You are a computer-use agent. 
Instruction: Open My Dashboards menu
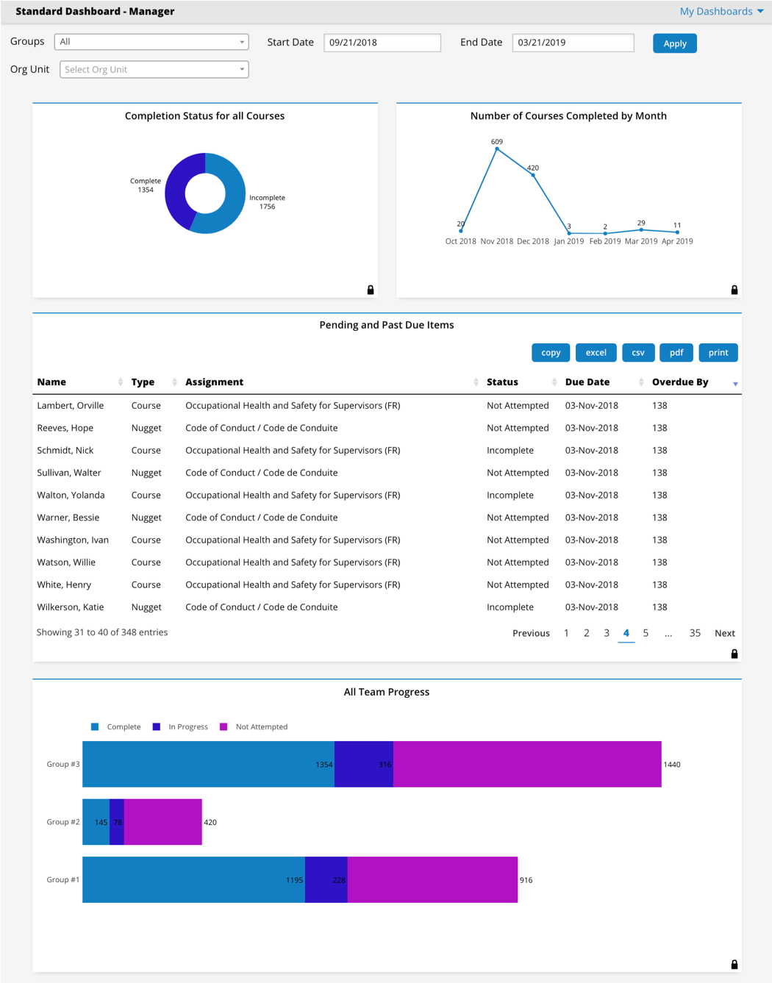pyautogui.click(x=721, y=11)
